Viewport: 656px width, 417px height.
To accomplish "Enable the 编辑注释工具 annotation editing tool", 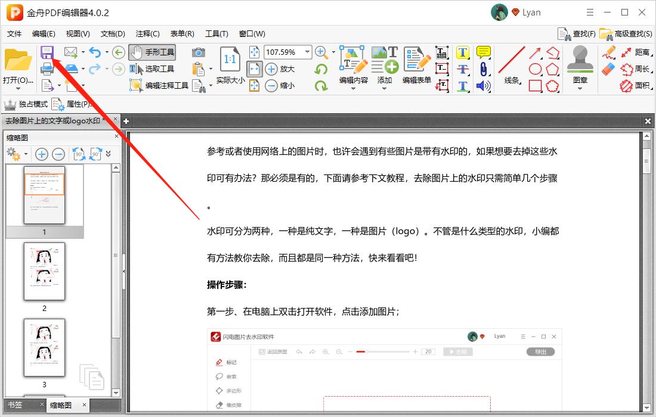I will coord(157,85).
